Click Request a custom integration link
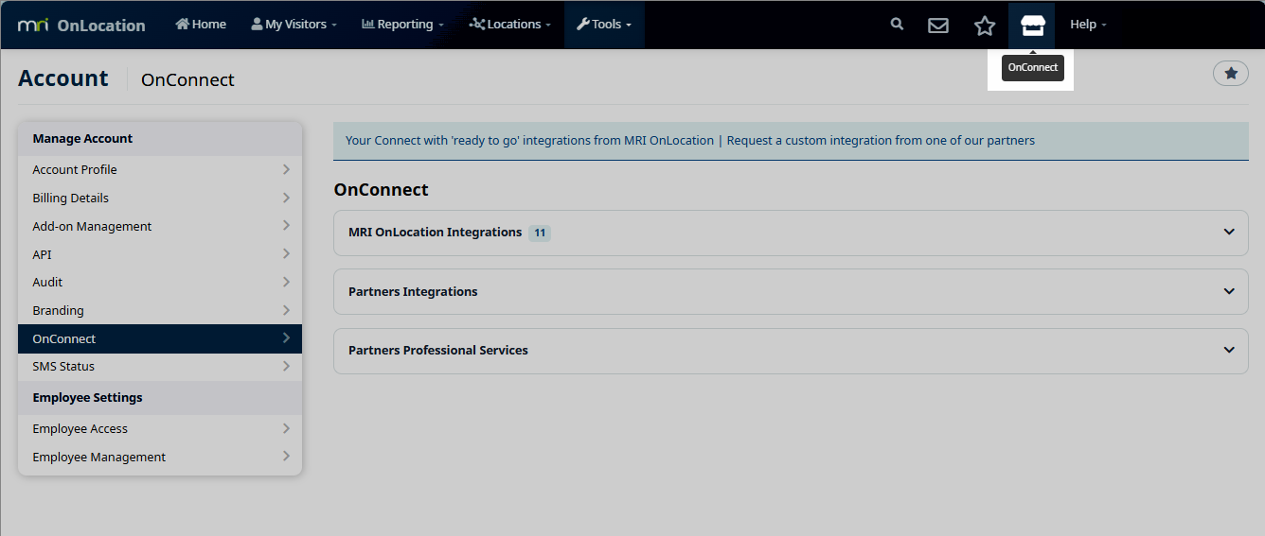Viewport: 1265px width, 536px height. [881, 141]
